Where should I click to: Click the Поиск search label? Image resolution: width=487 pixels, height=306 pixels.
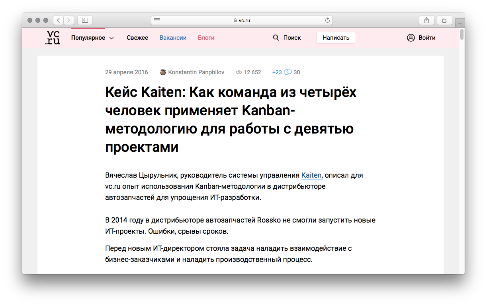click(x=292, y=38)
